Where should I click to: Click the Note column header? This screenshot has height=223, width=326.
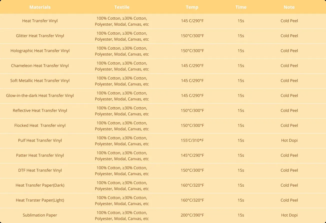pyautogui.click(x=289, y=7)
